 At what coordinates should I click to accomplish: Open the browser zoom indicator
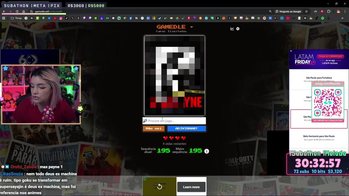pos(270,11)
